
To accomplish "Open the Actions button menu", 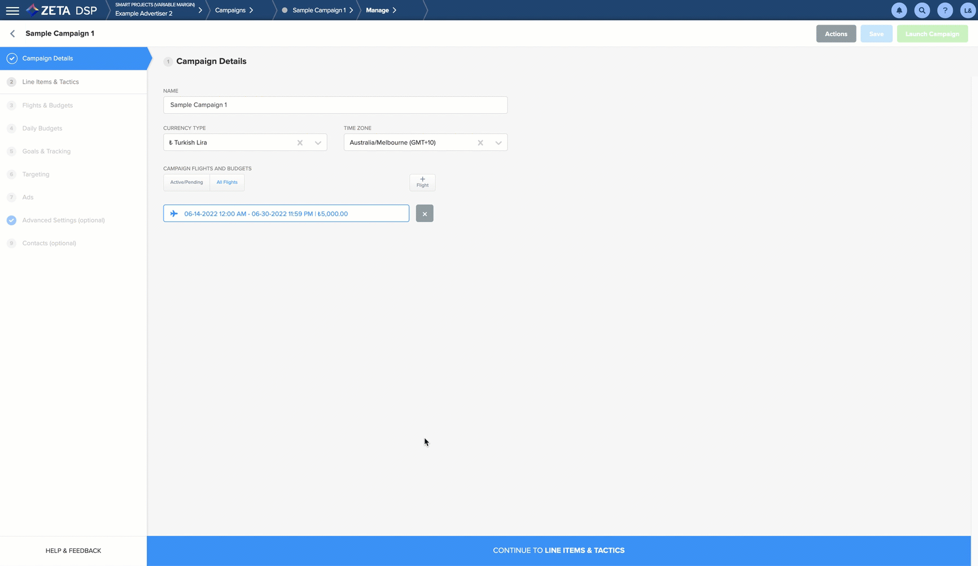I will pos(836,34).
